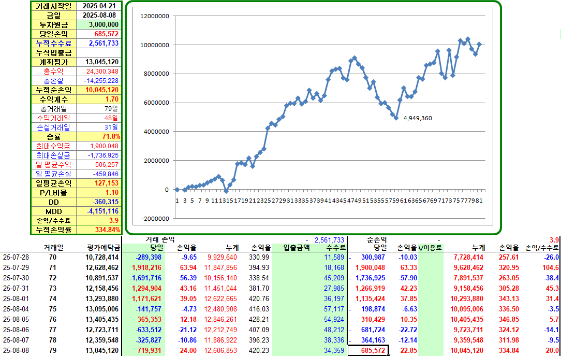The width and height of the screenshot is (561, 356).
Task: Select the 거래시작일 date cell 2025-04-21
Action: point(99,6)
